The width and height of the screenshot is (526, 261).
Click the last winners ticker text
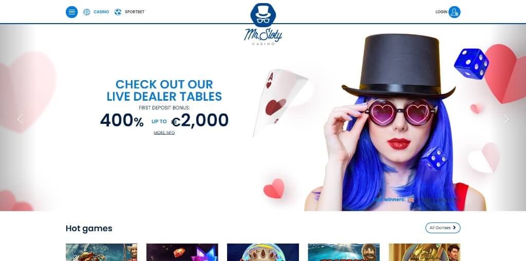click(389, 200)
